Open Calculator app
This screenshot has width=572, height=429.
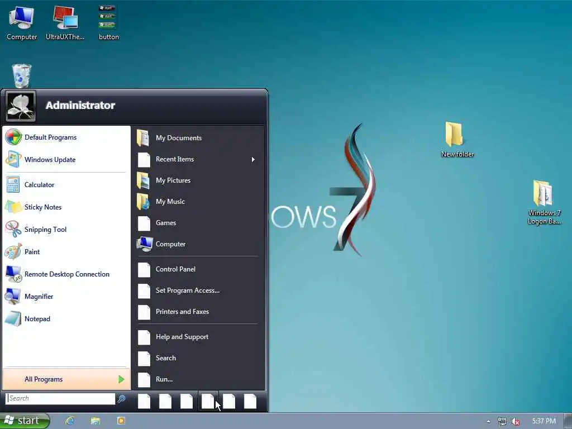[x=66, y=185]
